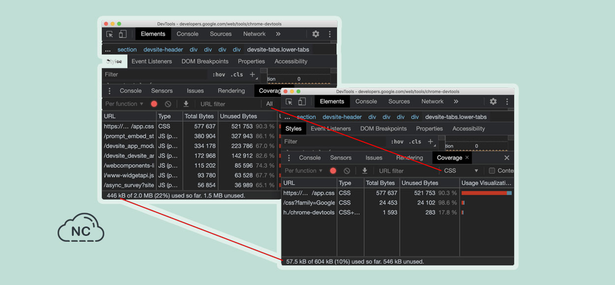Expand more tabs chevron in front window

tap(456, 101)
